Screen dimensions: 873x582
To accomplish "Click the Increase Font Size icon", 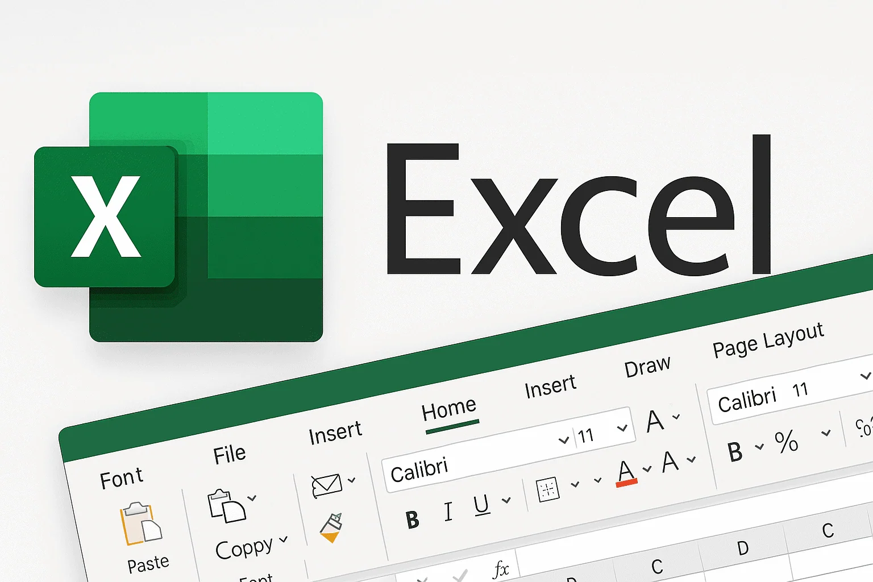I will [655, 422].
